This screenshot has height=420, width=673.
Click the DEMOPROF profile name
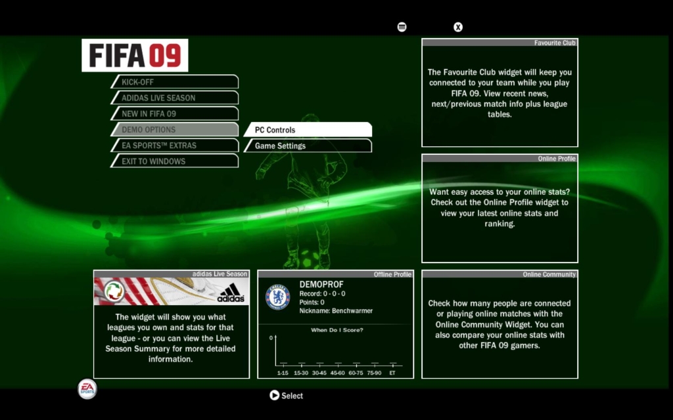(321, 285)
